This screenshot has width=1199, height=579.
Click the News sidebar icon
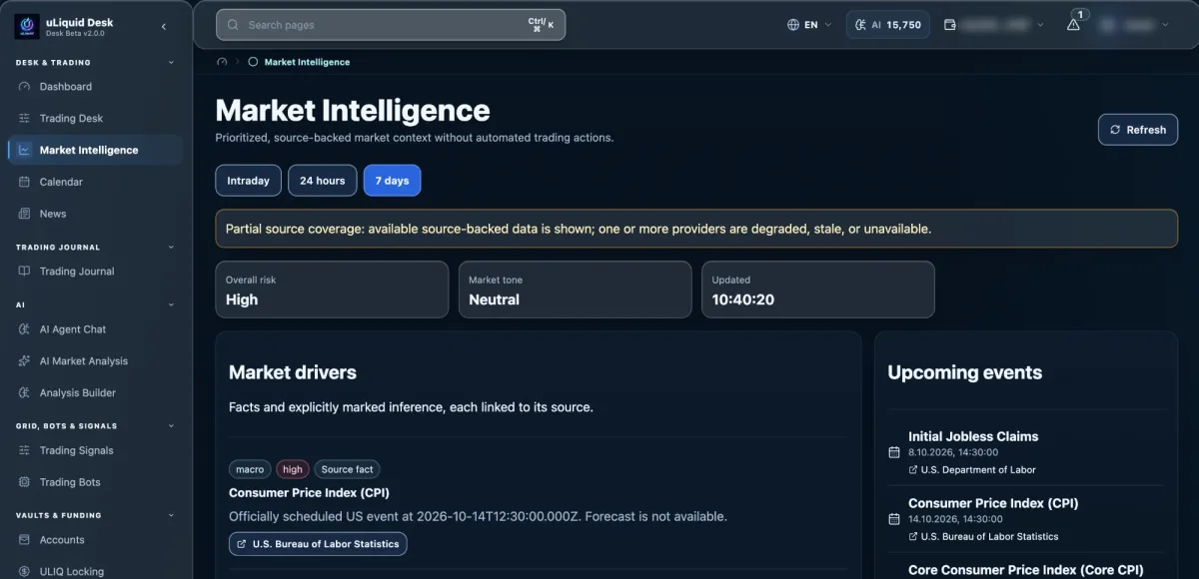click(x=25, y=214)
